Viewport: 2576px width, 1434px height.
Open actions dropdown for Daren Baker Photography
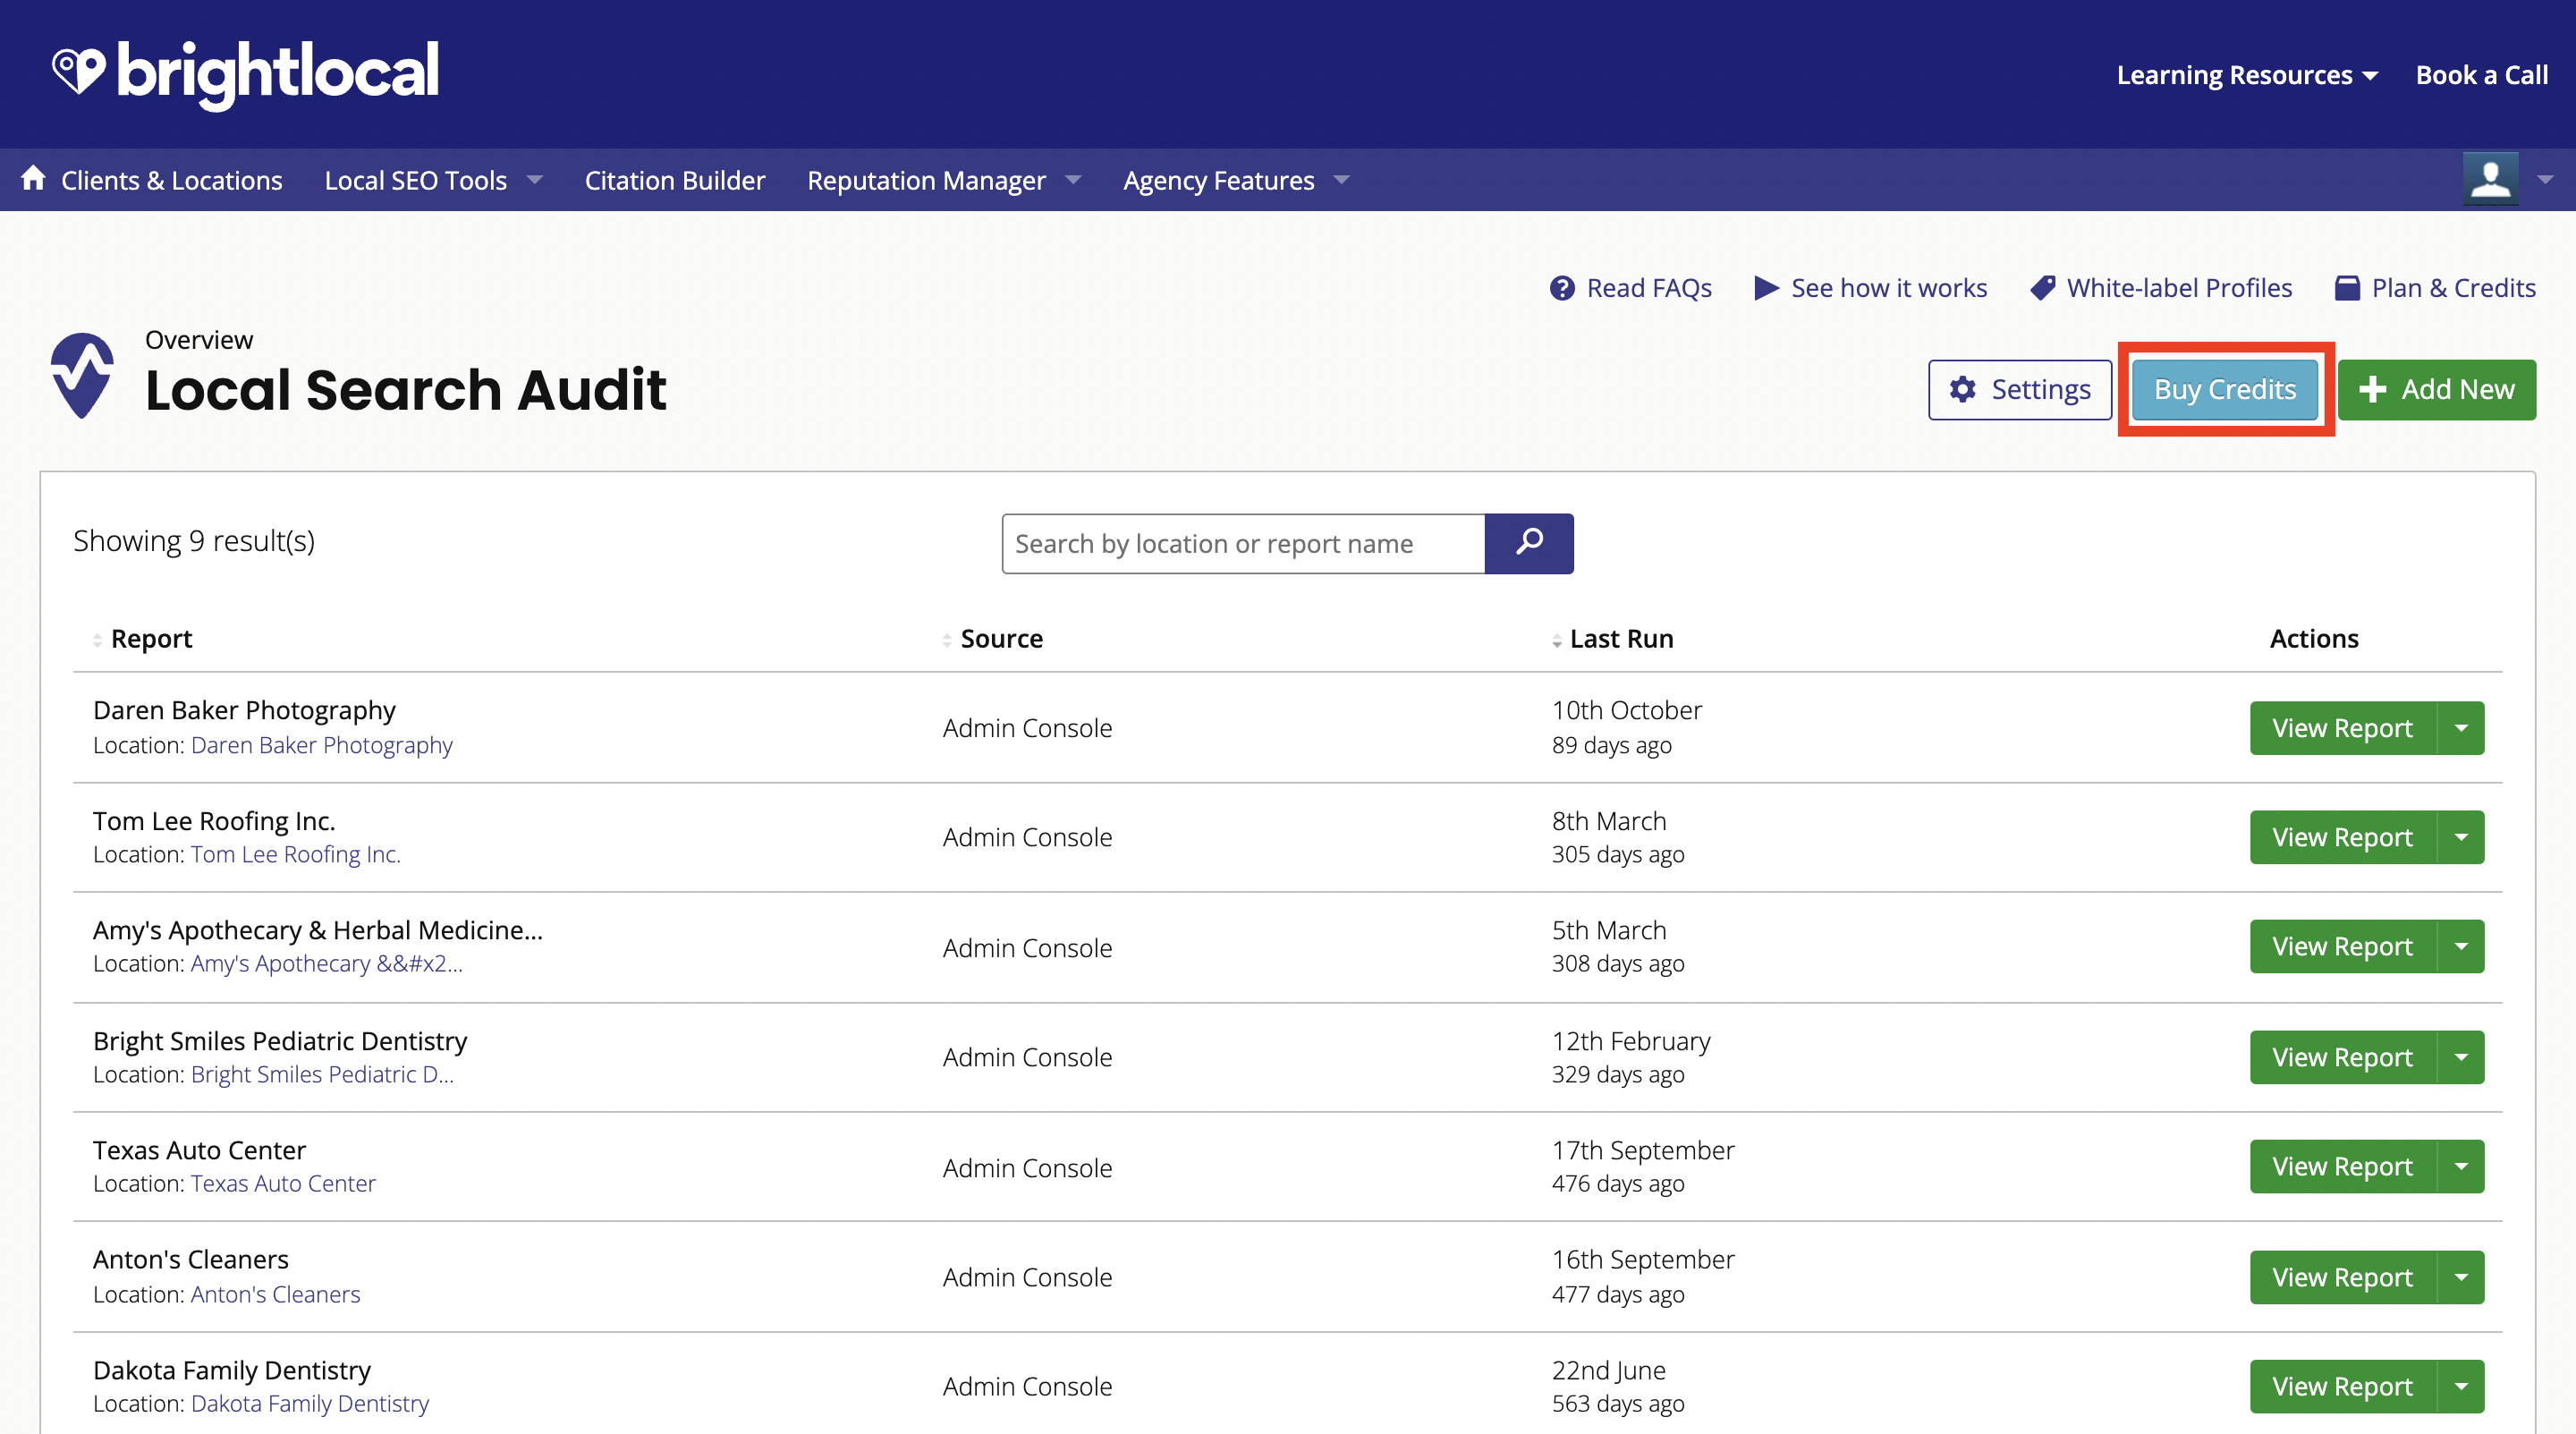coord(2461,728)
